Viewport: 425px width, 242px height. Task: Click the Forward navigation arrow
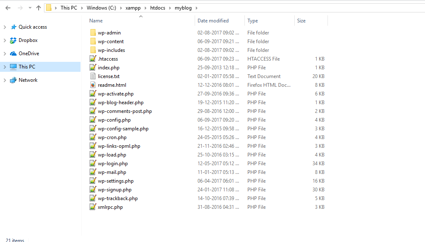(x=20, y=8)
